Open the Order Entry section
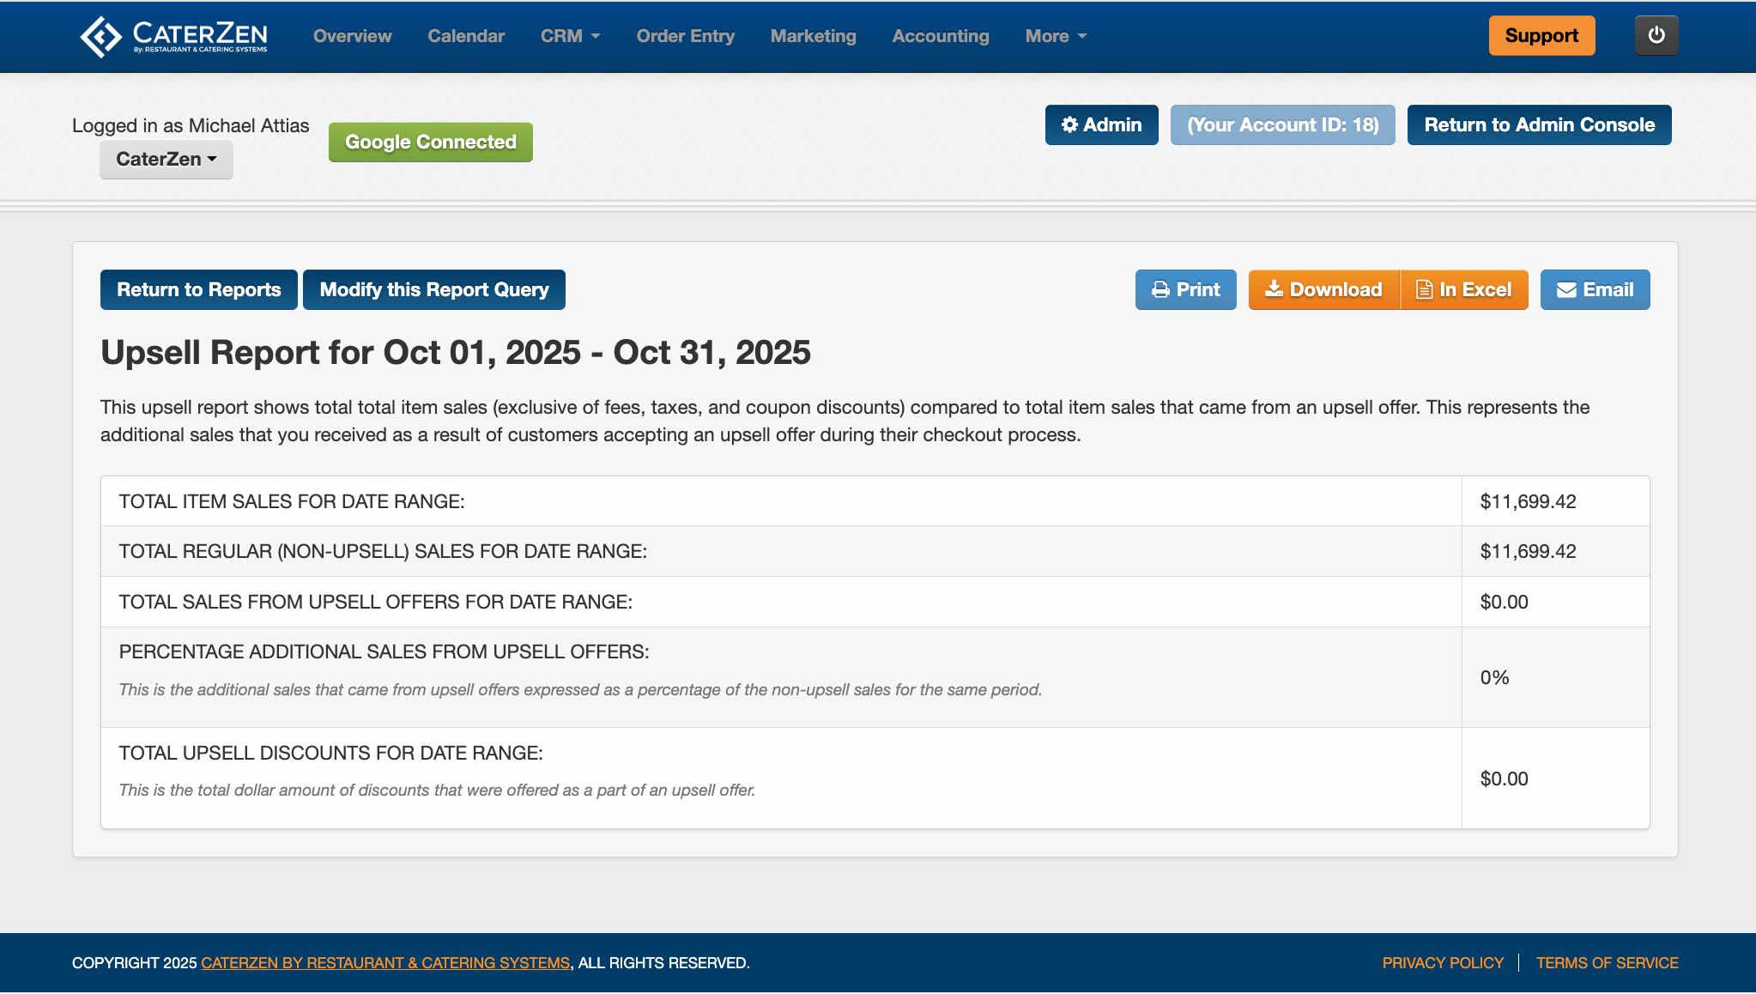 [685, 36]
